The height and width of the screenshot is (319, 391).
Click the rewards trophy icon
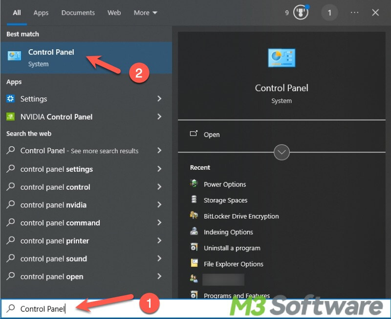(x=301, y=13)
